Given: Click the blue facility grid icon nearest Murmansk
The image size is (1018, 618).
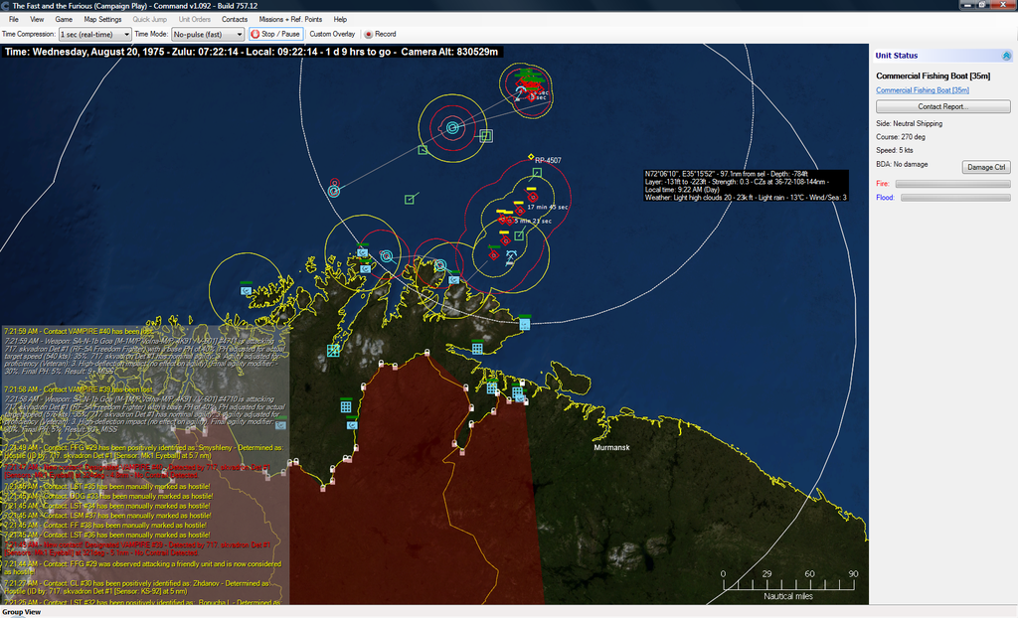Looking at the screenshot, I should (x=517, y=393).
